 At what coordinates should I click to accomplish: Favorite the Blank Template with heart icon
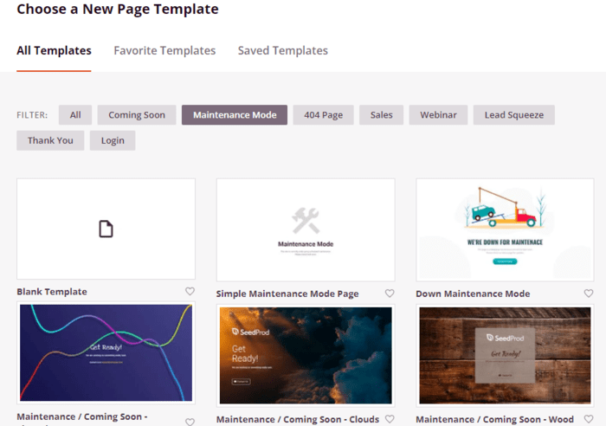(190, 291)
